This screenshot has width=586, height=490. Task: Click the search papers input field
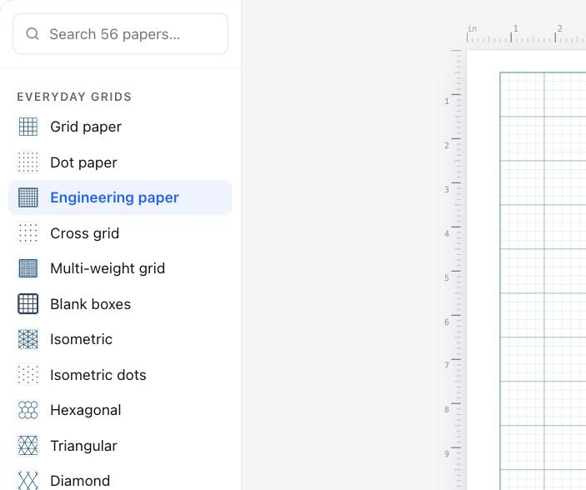(x=120, y=34)
